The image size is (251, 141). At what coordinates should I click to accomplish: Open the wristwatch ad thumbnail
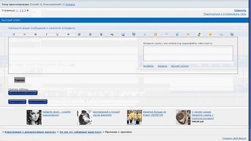click(183, 117)
